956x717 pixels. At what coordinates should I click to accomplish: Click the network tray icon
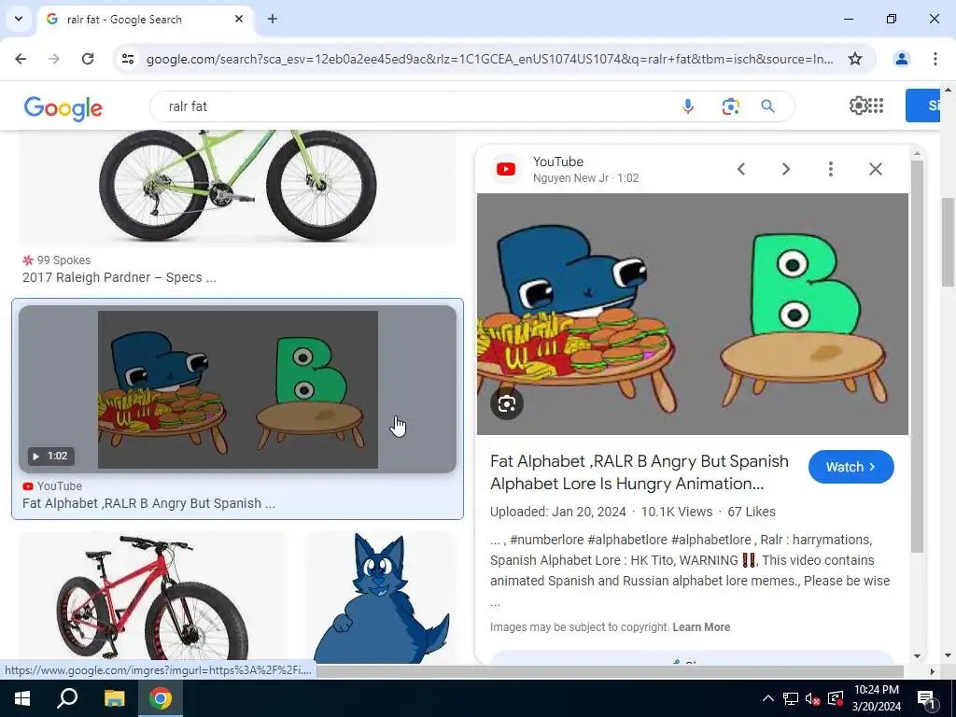[791, 698]
